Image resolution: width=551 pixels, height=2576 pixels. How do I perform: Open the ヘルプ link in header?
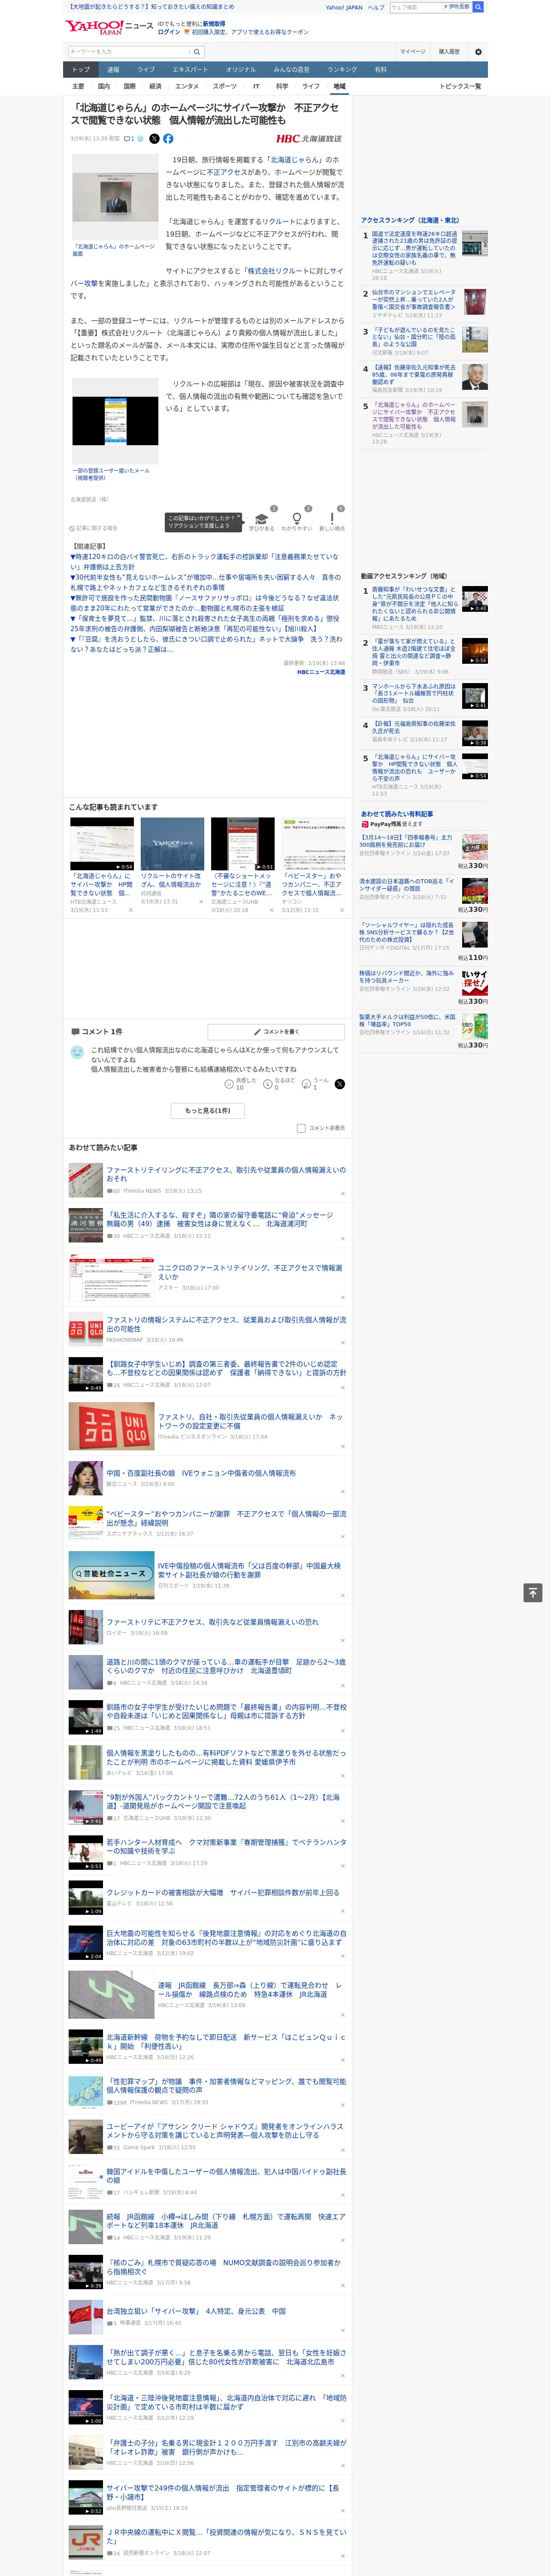click(375, 7)
